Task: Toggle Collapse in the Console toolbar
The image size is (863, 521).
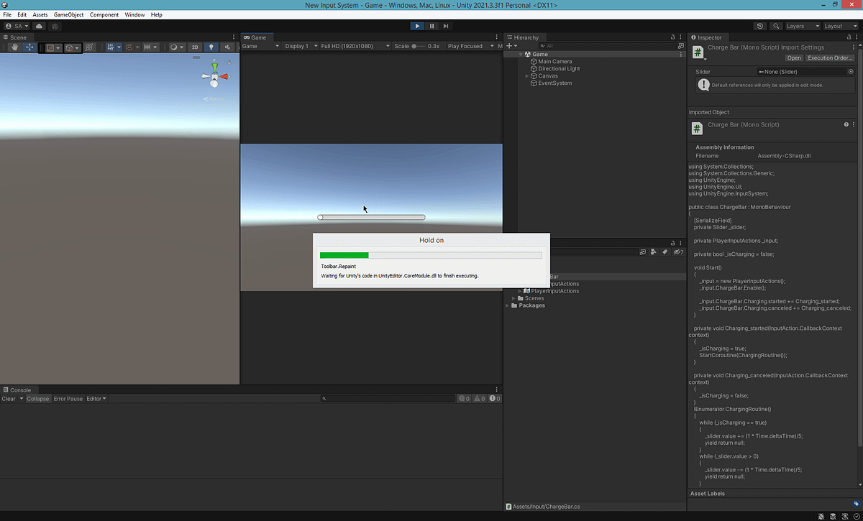Action: [x=38, y=398]
